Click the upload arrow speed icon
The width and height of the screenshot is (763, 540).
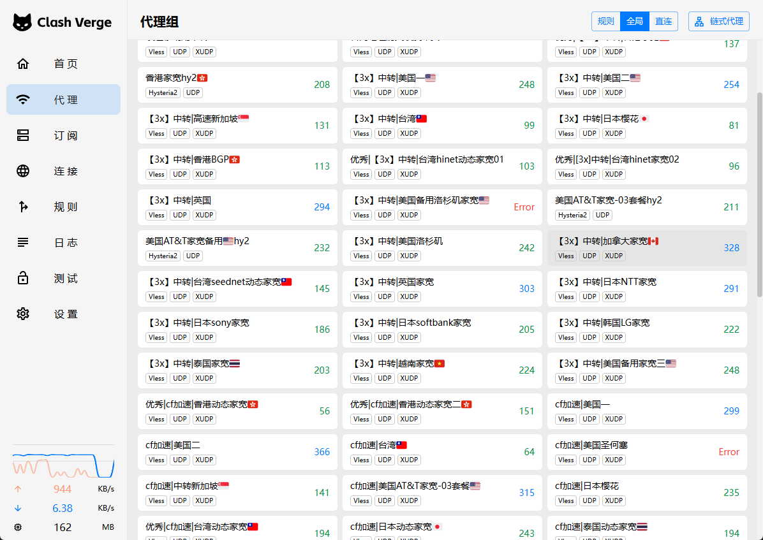(18, 489)
